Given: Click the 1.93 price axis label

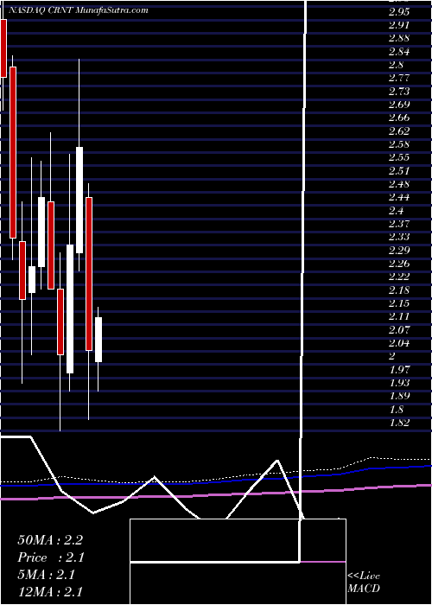Looking at the screenshot, I should [x=398, y=382].
